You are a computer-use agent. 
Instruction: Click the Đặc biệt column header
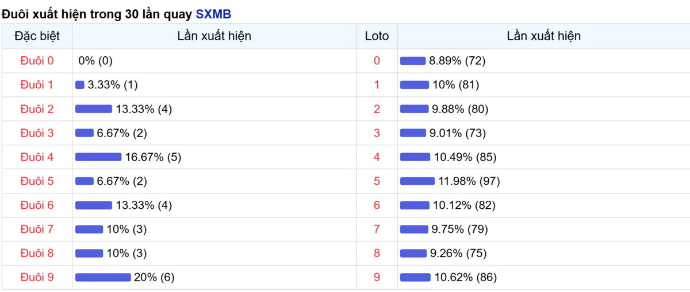pos(37,36)
